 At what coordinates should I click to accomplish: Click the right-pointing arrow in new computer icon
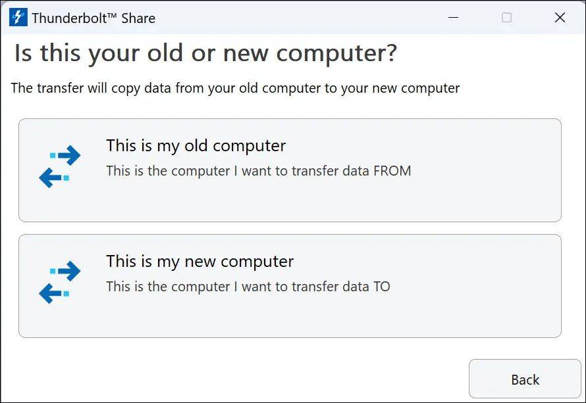coord(68,271)
